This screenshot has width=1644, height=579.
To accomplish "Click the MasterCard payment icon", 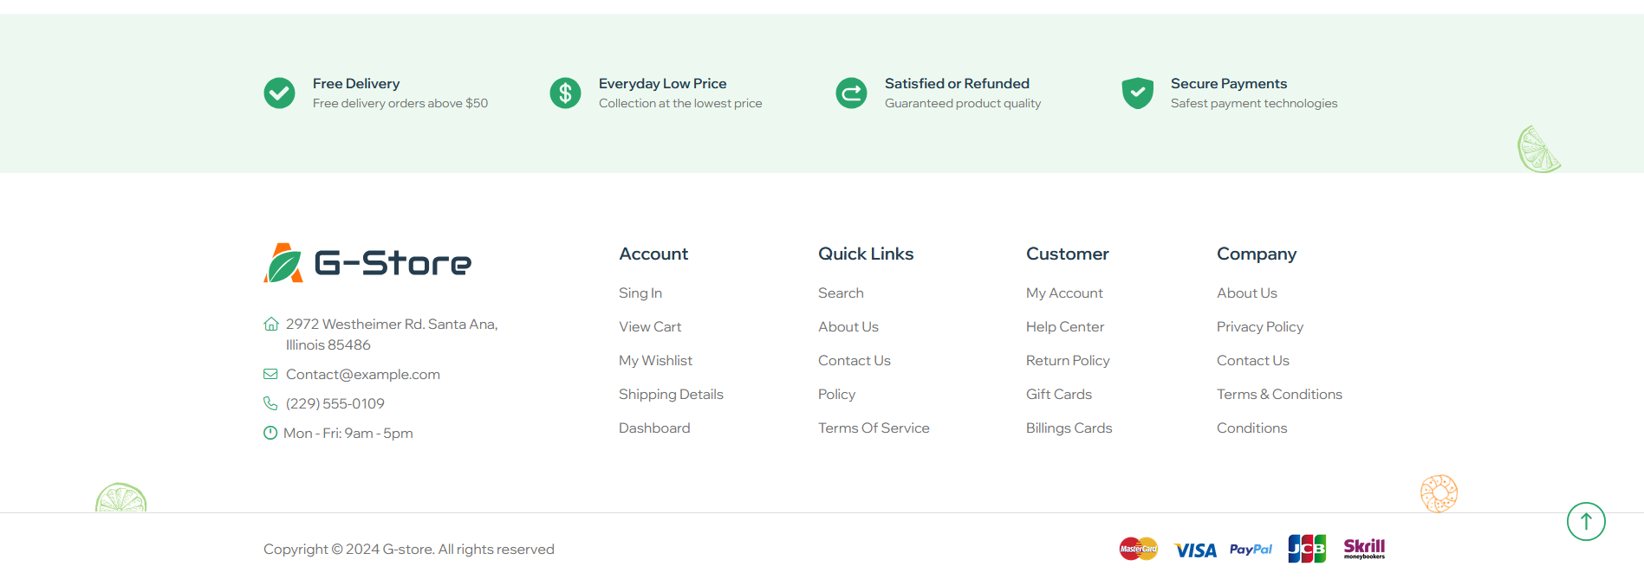I will tap(1139, 549).
